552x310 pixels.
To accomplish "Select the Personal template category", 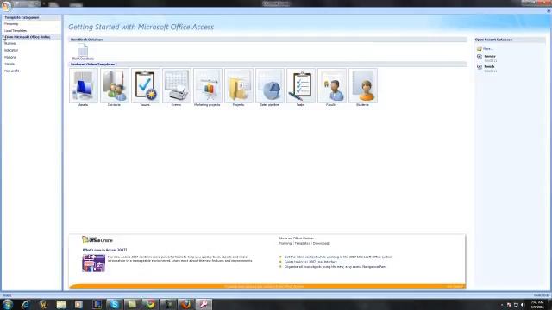I will click(10, 57).
